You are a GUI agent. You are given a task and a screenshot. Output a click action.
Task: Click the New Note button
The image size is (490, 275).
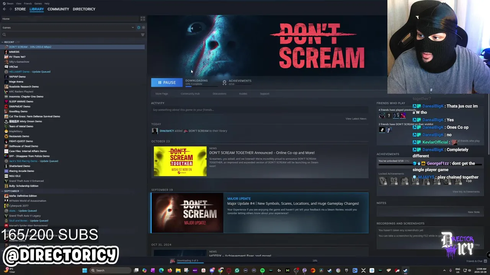coord(474,212)
